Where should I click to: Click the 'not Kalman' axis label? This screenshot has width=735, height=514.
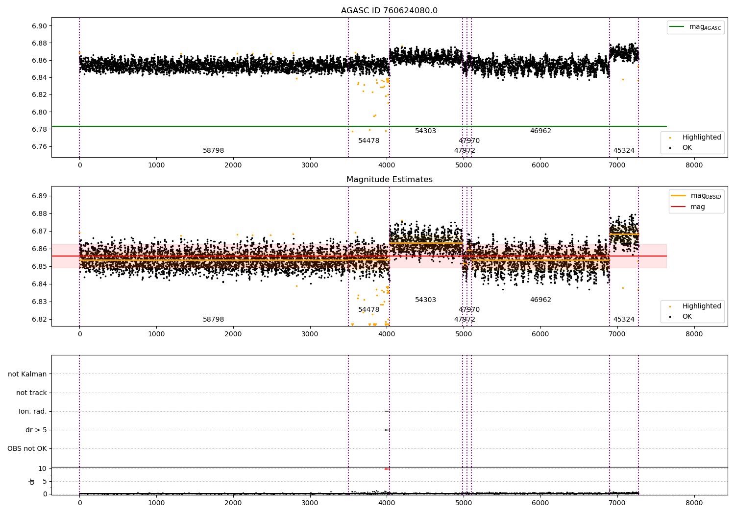pyautogui.click(x=27, y=374)
